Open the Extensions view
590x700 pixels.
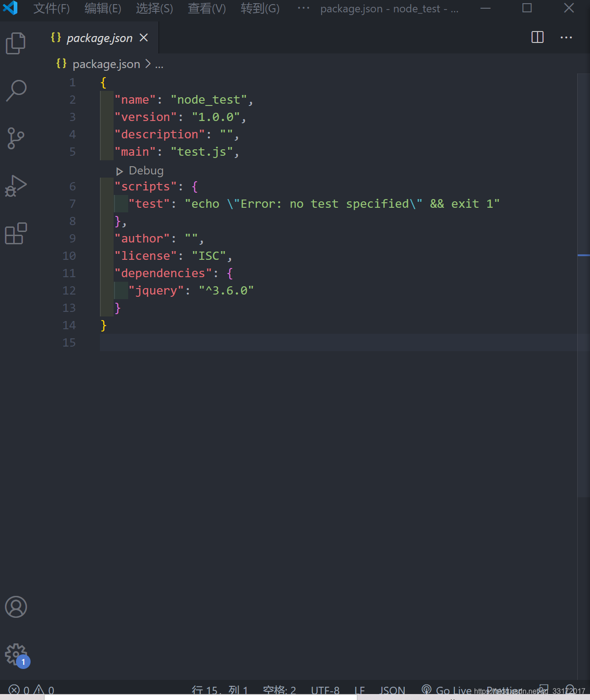click(x=16, y=233)
